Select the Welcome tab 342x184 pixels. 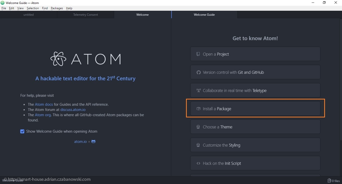point(142,15)
